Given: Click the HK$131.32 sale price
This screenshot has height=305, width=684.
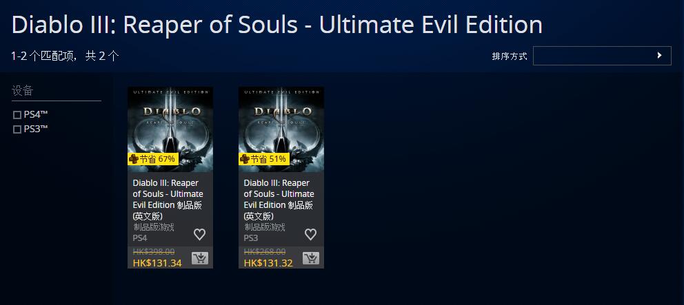Looking at the screenshot, I should pos(268,263).
